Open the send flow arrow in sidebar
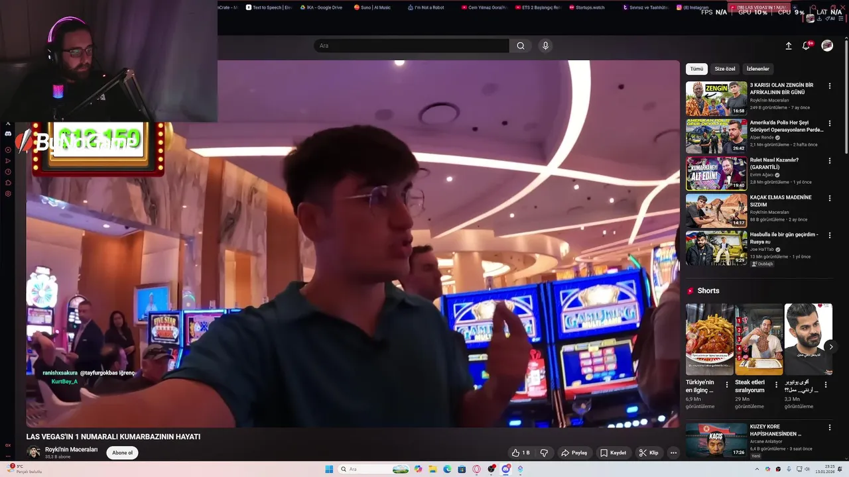Image resolution: width=849 pixels, height=477 pixels. point(8,160)
